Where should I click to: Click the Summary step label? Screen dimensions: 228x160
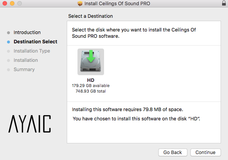click(24, 70)
